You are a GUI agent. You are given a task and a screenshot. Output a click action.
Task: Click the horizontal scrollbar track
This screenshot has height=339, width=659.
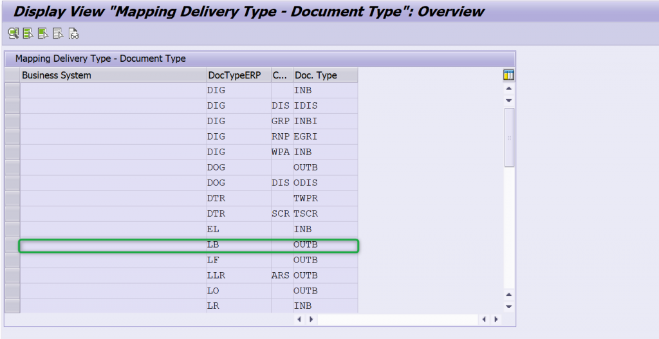click(398, 319)
